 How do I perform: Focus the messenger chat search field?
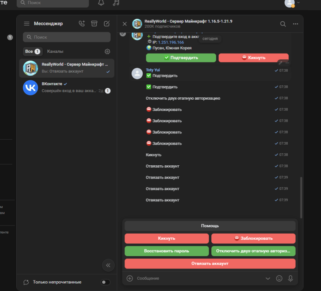[x=67, y=37]
